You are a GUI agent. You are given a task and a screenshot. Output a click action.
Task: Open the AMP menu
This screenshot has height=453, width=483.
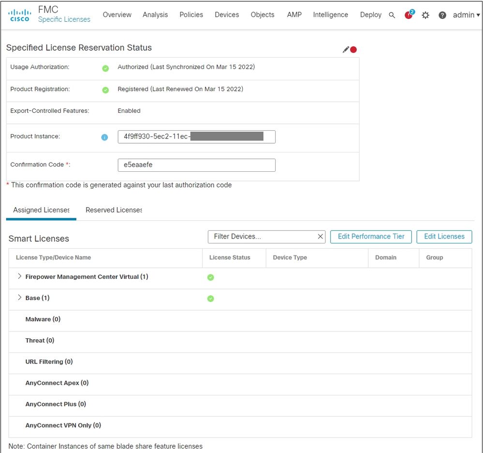click(x=294, y=15)
